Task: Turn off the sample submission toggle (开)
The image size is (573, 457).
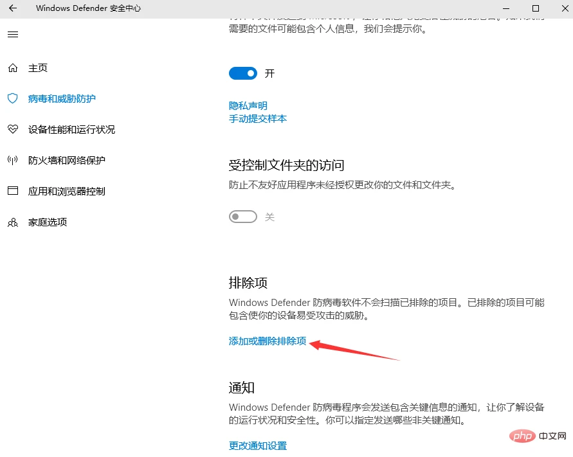Action: 243,73
